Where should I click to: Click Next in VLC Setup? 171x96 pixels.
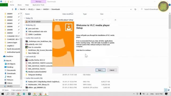[x=100, y=70]
